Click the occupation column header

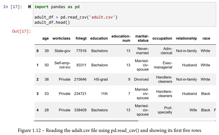[162, 38]
